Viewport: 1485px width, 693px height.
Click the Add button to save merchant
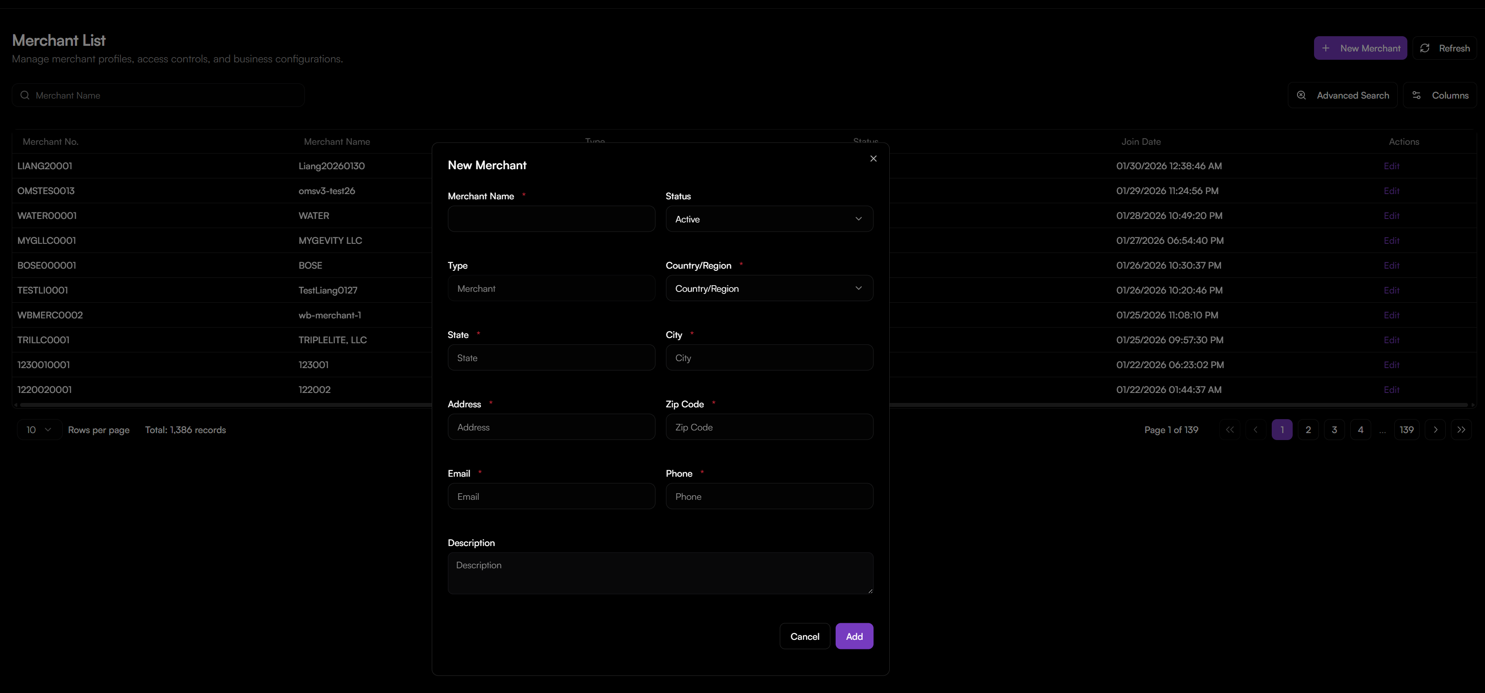854,636
